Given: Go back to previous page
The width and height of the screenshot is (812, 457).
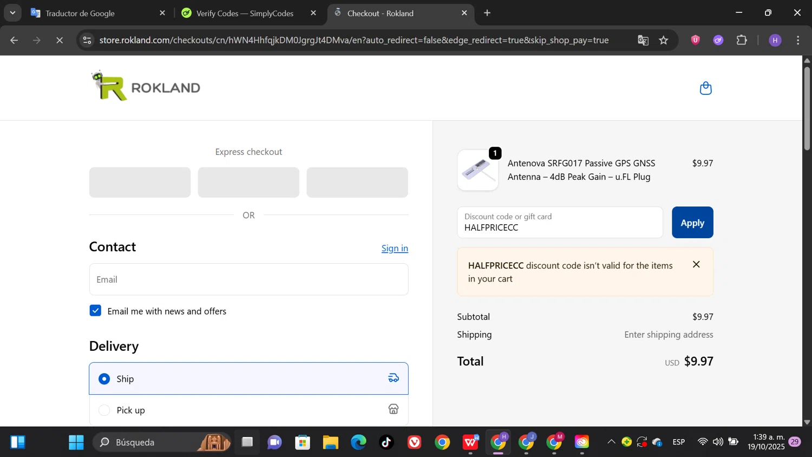Looking at the screenshot, I should (15, 41).
